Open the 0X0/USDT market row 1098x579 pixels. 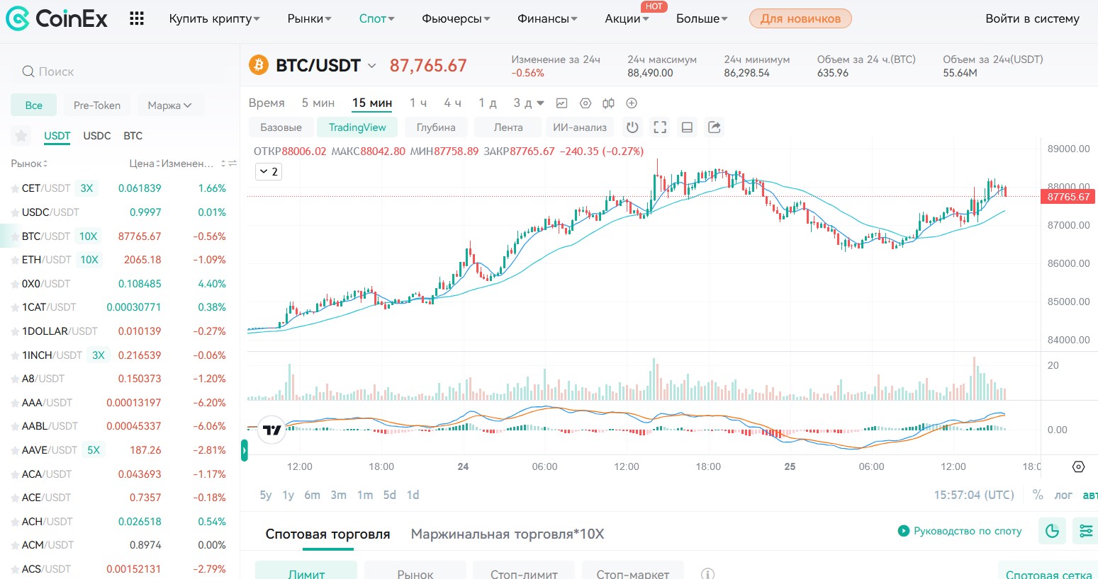(119, 284)
